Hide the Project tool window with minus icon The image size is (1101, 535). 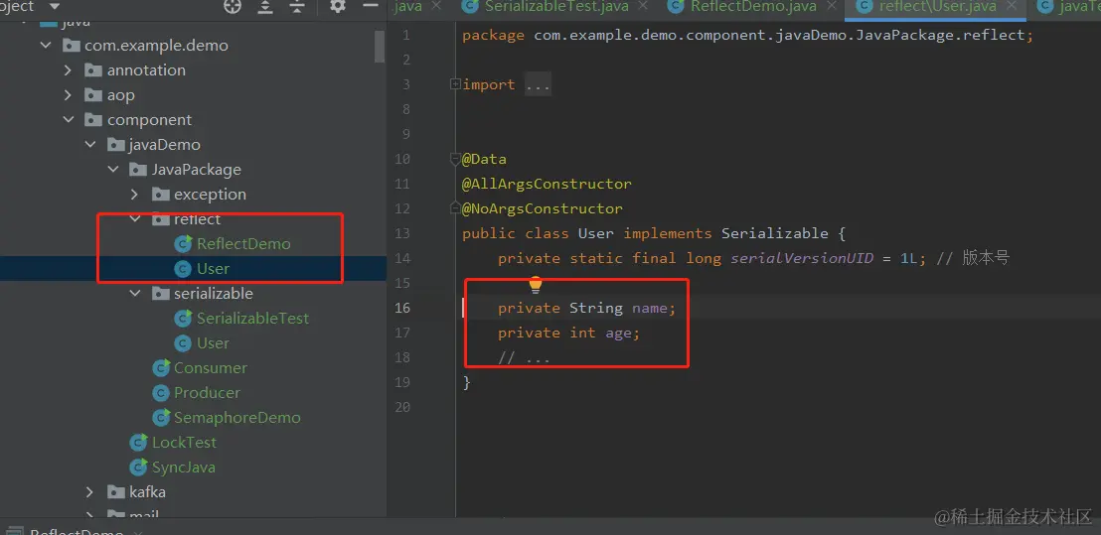pos(370,6)
